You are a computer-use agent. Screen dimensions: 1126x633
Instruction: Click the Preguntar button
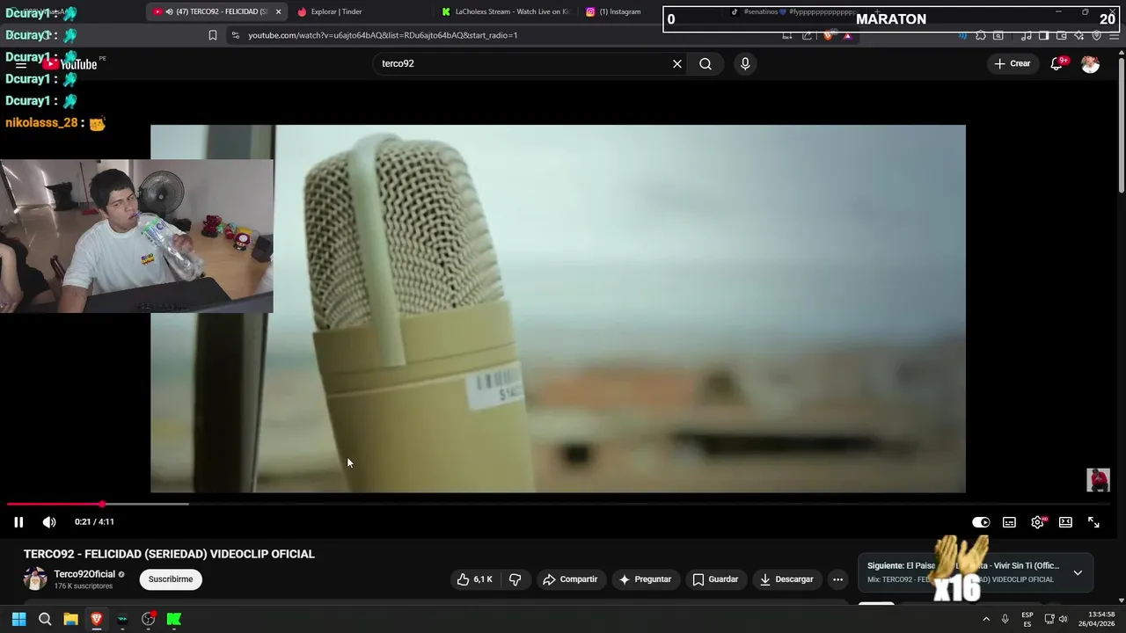pyautogui.click(x=645, y=579)
